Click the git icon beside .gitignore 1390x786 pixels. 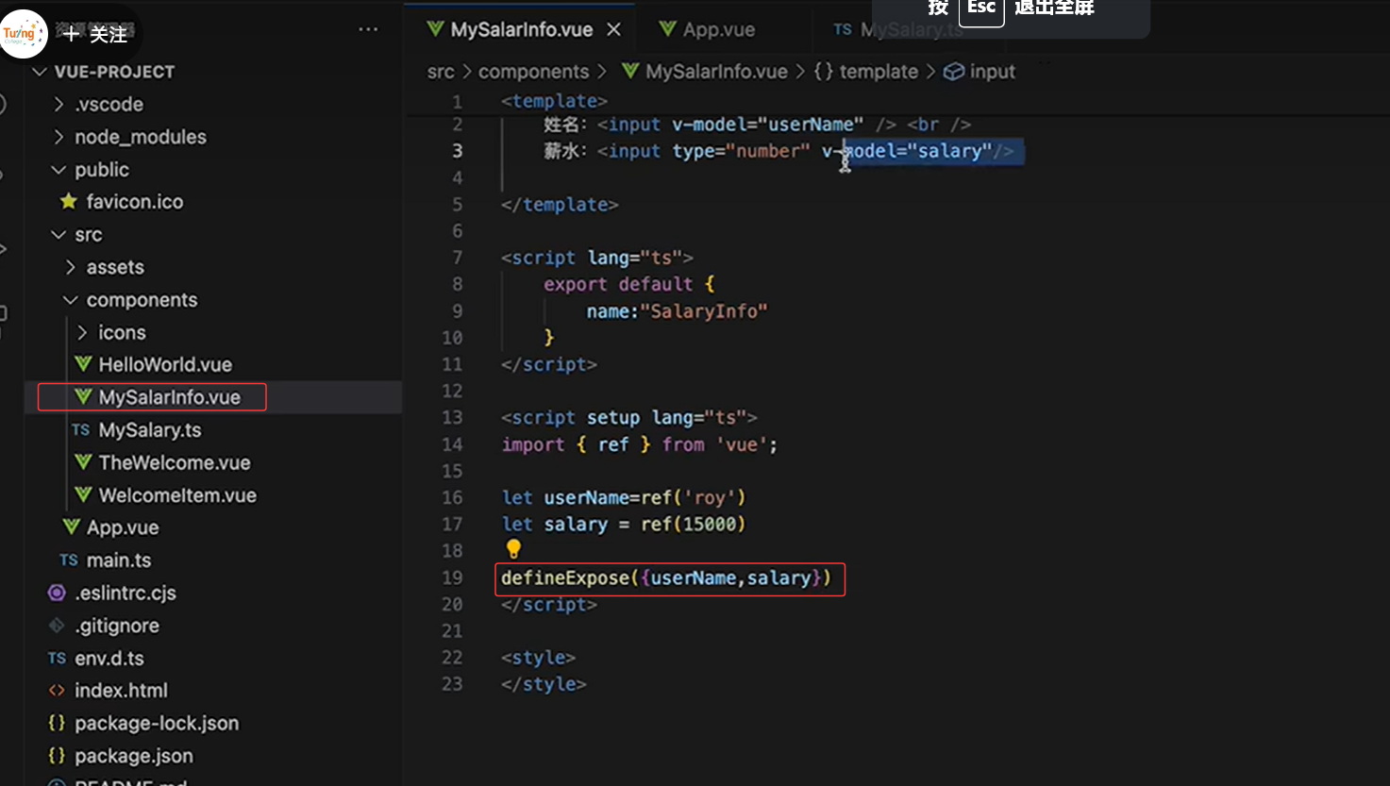click(57, 626)
